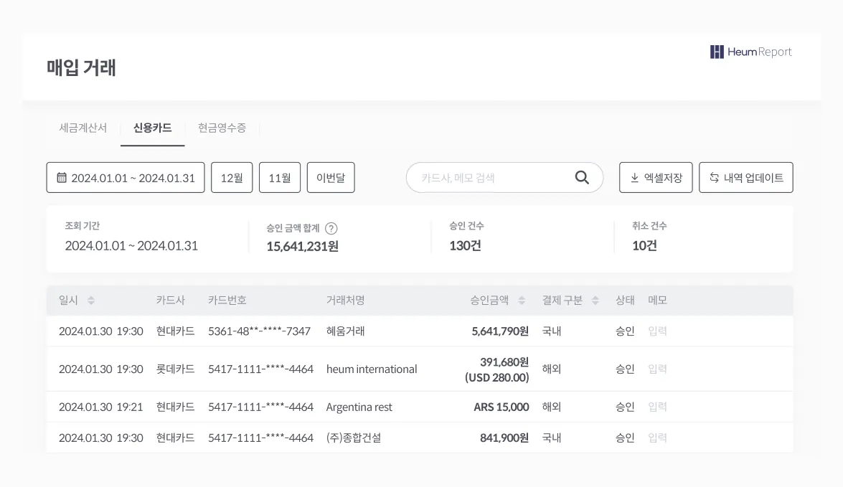Click memo 입력 for Argentina rest row
The image size is (843, 487).
pyautogui.click(x=657, y=407)
